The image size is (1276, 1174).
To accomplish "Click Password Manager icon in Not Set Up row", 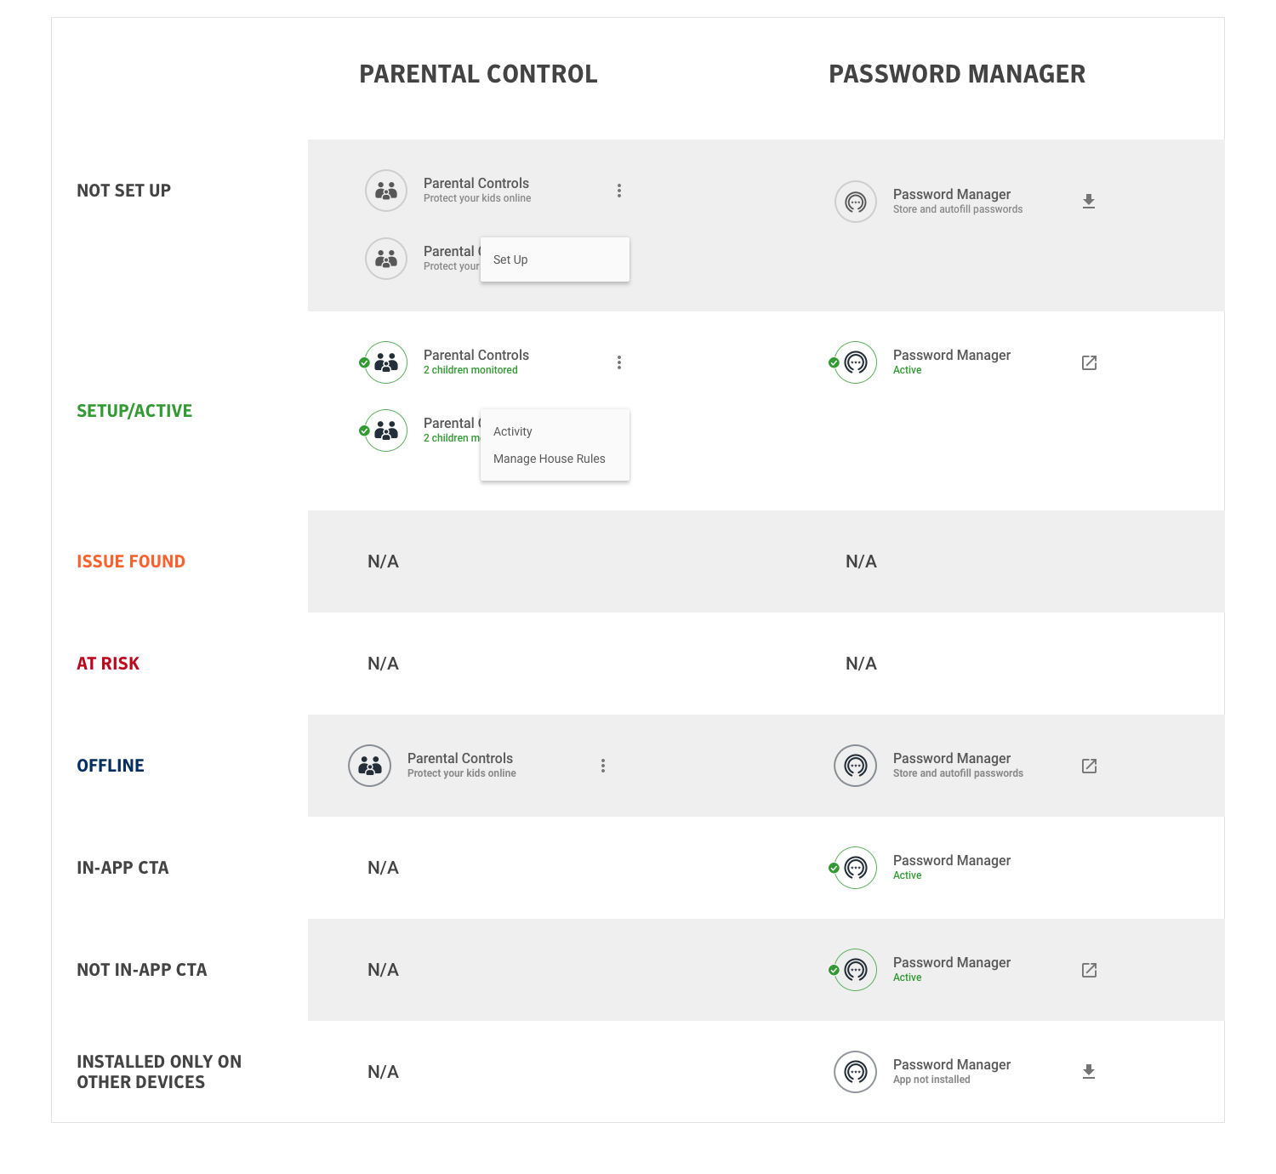I will 856,202.
